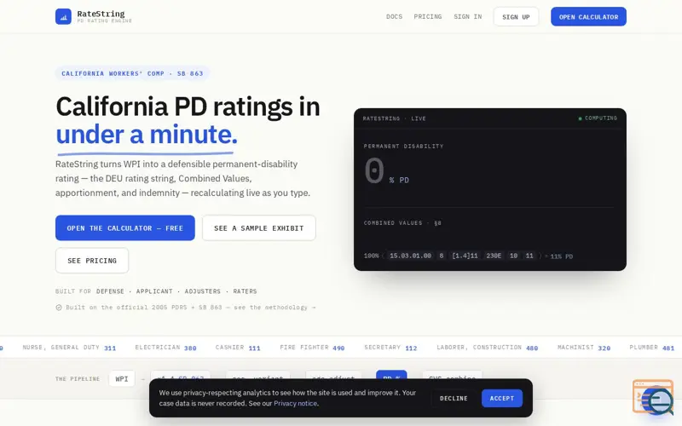Viewport: 682px width, 426px height.
Task: Go to Pricing in the navigation
Action: click(428, 16)
